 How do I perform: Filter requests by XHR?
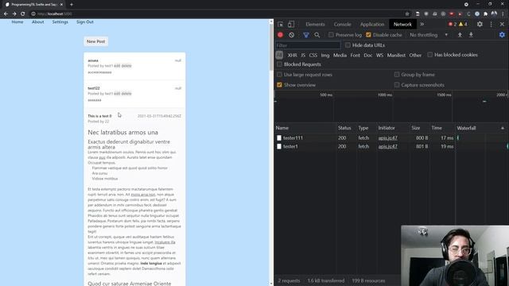292,55
